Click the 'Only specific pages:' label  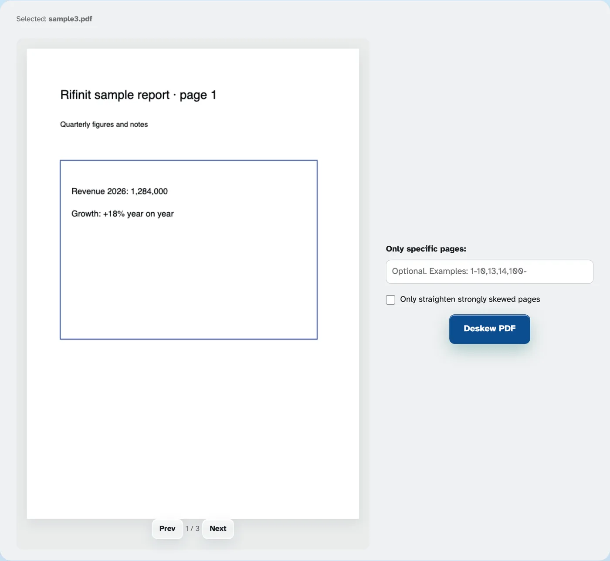tap(426, 249)
